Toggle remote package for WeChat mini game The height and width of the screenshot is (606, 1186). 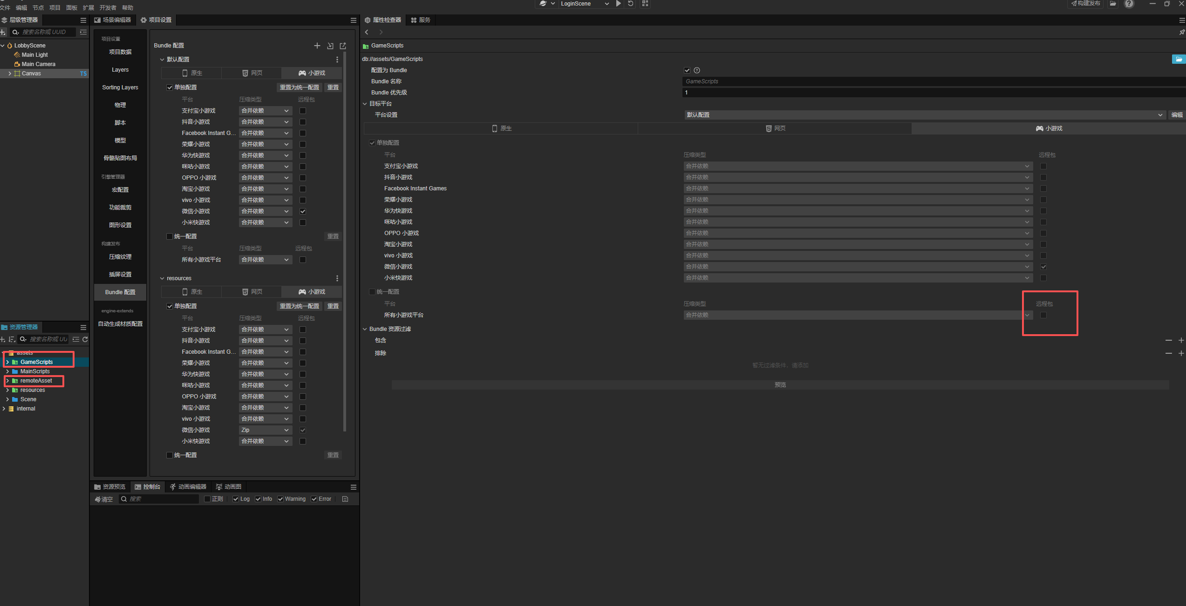pos(303,211)
